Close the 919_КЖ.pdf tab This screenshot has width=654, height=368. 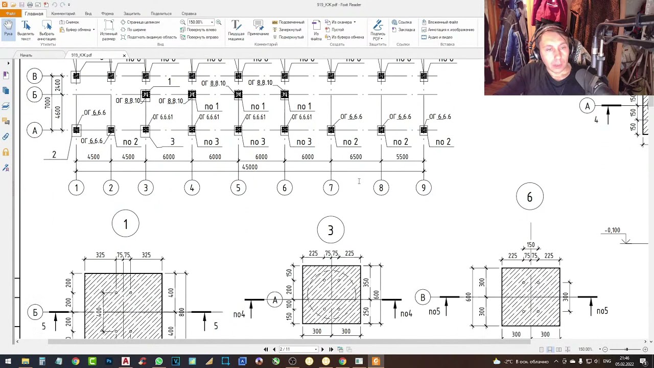[124, 55]
